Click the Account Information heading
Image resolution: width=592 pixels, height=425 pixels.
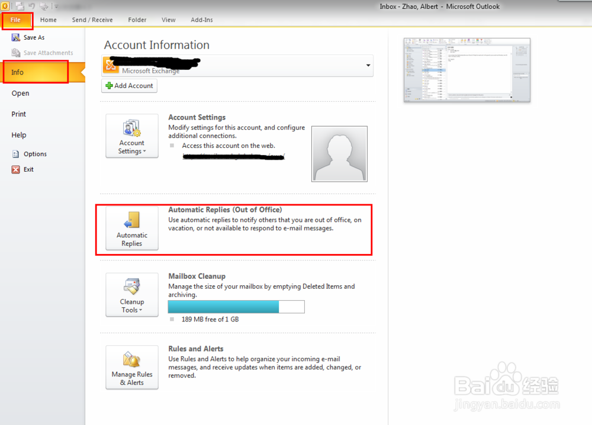(157, 45)
